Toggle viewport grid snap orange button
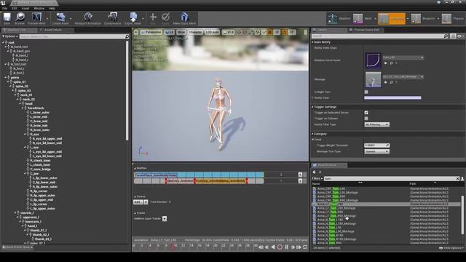 click(270, 32)
